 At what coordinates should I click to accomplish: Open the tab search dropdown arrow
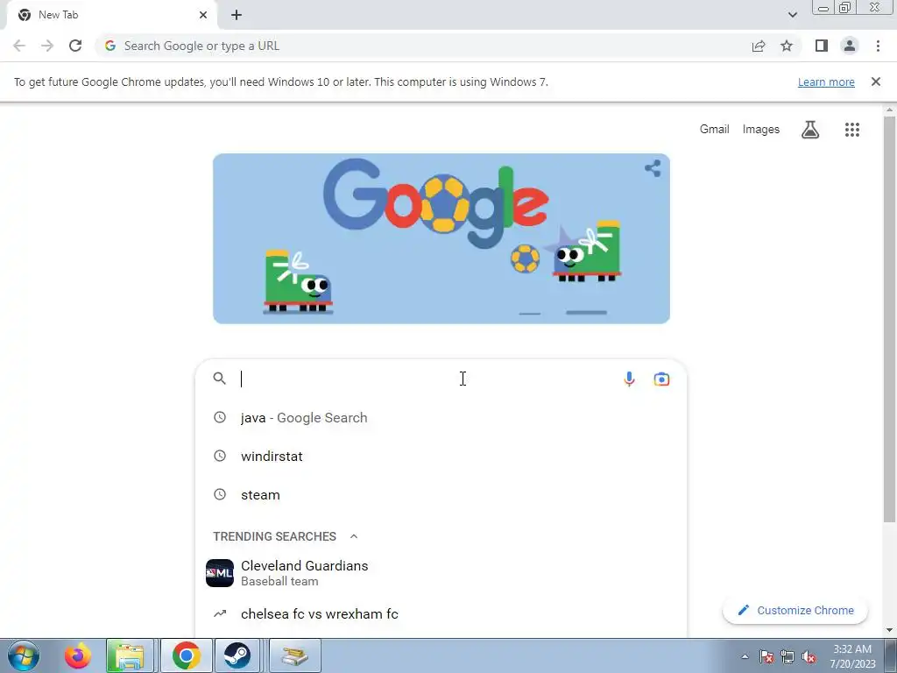click(792, 15)
